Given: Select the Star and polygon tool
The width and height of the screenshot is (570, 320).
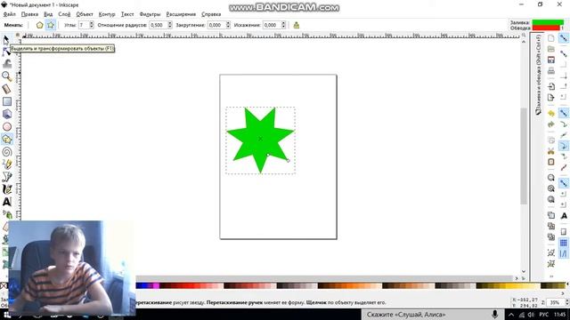Looking at the screenshot, I should click(x=7, y=140).
